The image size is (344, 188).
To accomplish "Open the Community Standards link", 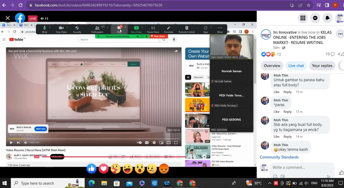I will point(279,157).
